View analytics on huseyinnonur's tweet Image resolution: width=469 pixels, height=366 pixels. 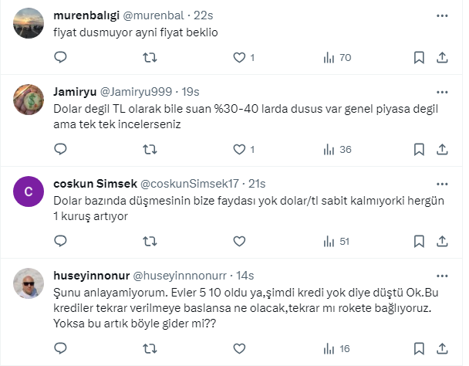[x=329, y=348]
